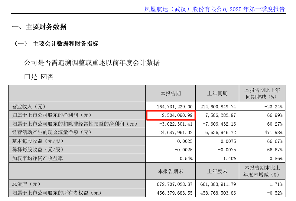Click value 661,383,911.79
Screen dimensions: 296x201
218,184
